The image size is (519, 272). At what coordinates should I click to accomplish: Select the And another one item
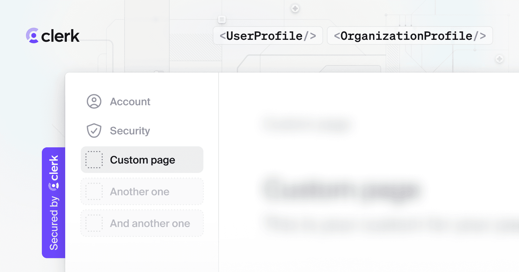(x=142, y=223)
